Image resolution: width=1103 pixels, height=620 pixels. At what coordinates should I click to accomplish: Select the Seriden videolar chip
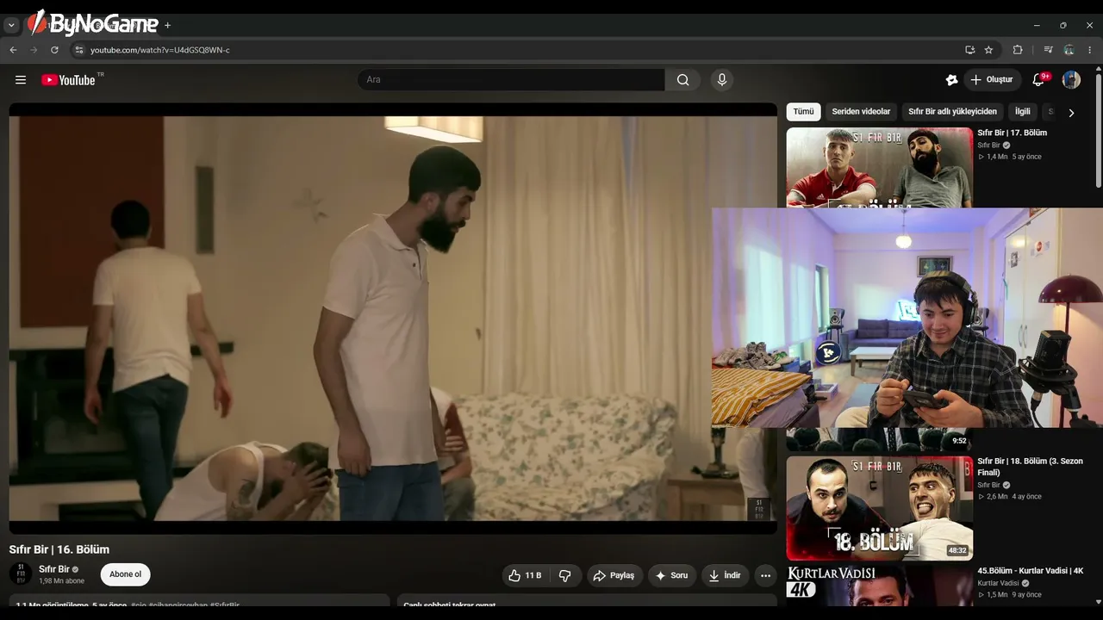point(861,112)
